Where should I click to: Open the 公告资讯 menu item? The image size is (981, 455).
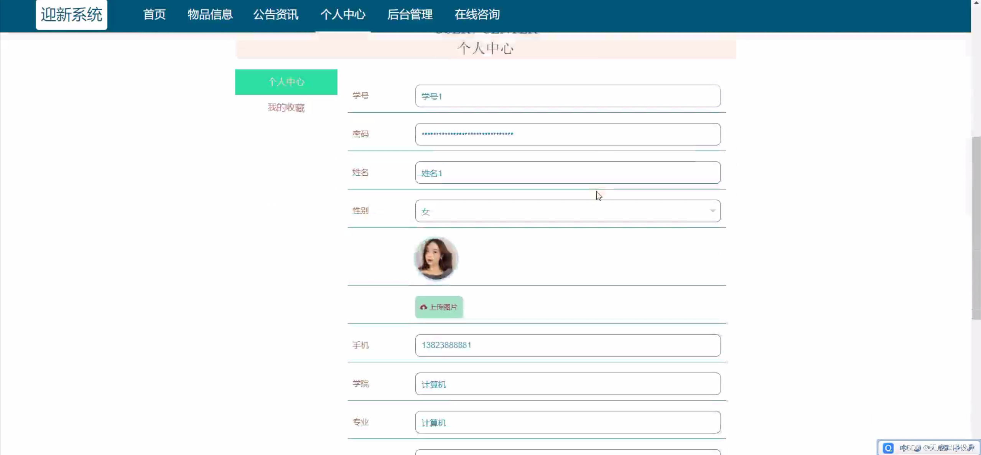click(x=275, y=15)
